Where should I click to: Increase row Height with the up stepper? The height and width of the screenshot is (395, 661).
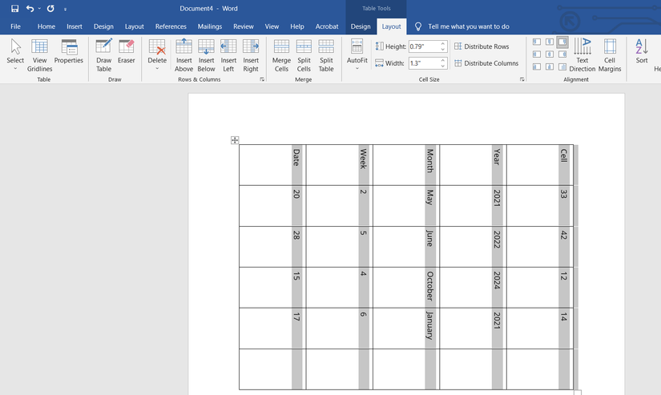pos(443,44)
